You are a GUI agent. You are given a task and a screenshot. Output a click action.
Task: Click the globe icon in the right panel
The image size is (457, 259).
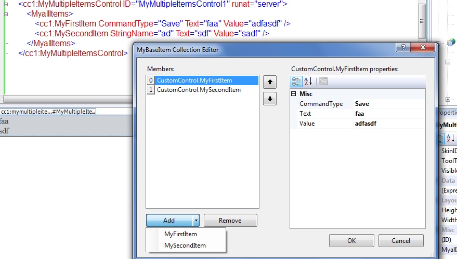(x=451, y=43)
